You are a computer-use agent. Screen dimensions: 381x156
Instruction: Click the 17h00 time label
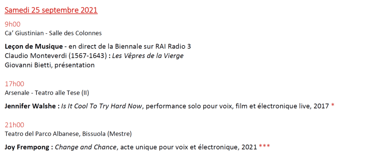pyautogui.click(x=14, y=84)
